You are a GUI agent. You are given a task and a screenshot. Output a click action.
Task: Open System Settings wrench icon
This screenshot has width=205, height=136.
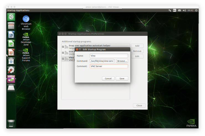11,70
